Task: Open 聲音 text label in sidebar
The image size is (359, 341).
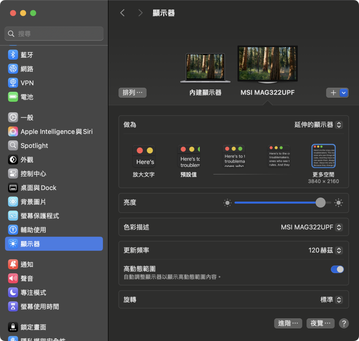Action: pos(27,279)
